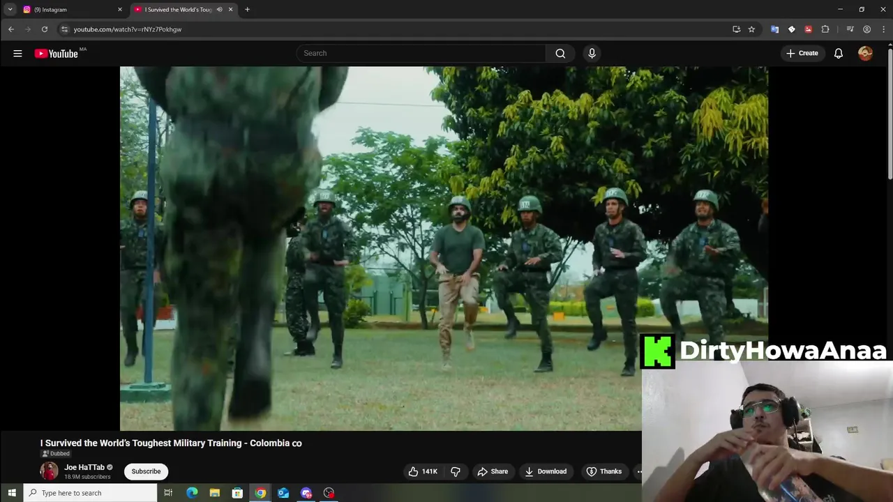Dislike the video
The width and height of the screenshot is (893, 502).
pos(456,471)
